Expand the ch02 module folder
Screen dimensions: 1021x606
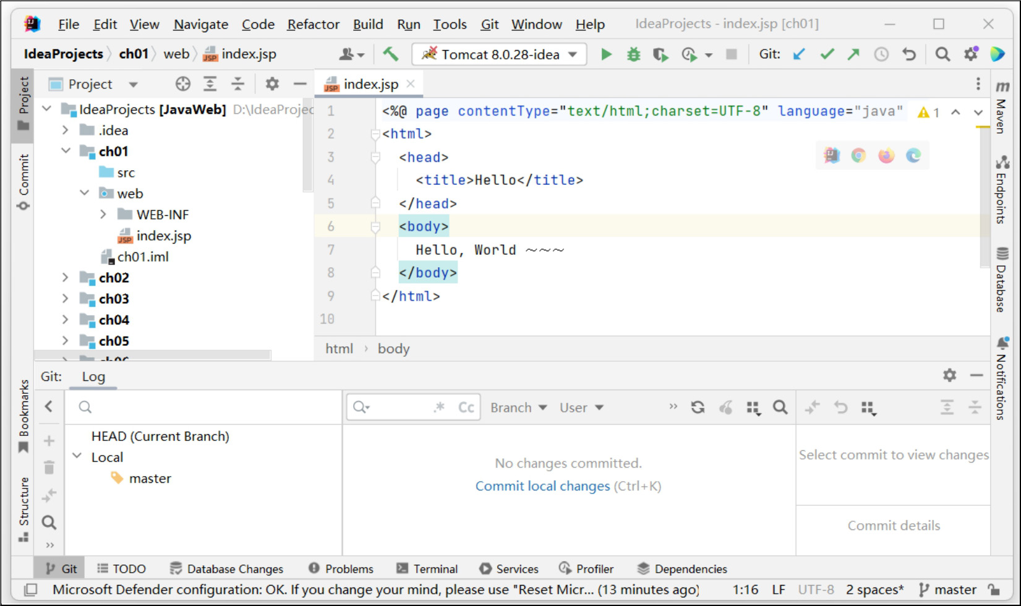(x=66, y=278)
